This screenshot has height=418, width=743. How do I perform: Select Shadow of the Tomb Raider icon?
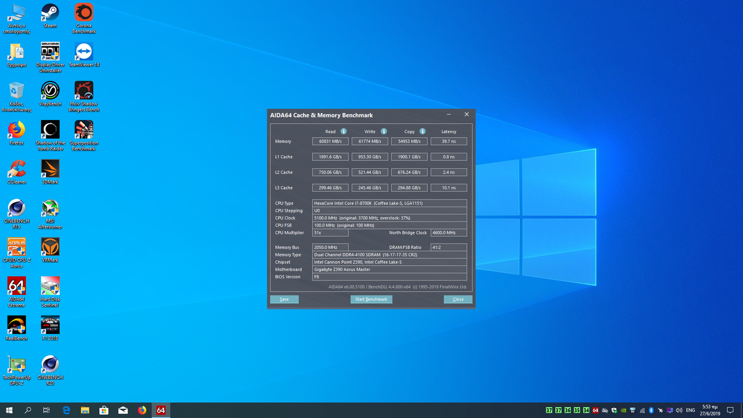(x=50, y=136)
